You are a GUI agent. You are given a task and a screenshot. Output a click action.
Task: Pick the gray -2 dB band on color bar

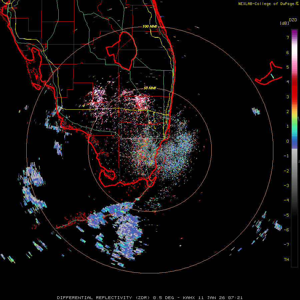tap(294, 171)
